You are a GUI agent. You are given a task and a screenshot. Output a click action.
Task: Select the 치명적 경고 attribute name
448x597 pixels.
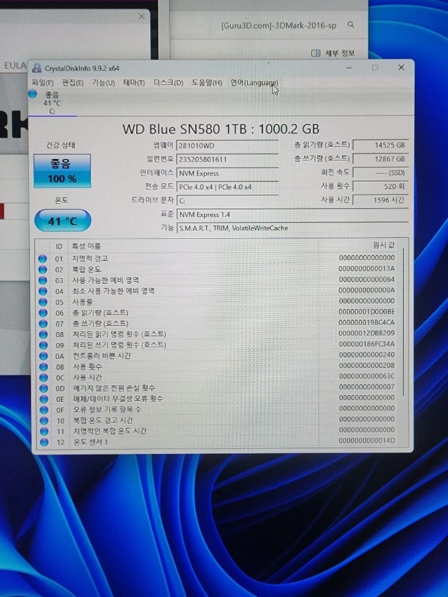(90, 259)
